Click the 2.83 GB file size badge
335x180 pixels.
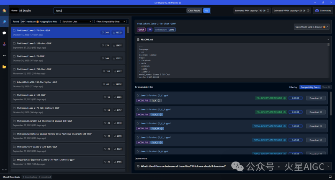[x=296, y=98]
